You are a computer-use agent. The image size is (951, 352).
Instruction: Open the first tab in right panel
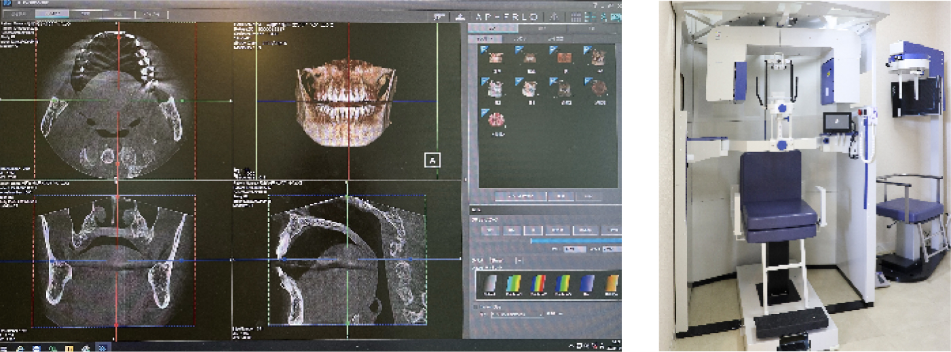click(x=492, y=29)
